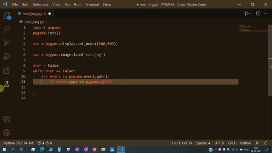
Task: Open File Explorer from the taskbar
Action: (x=103, y=149)
